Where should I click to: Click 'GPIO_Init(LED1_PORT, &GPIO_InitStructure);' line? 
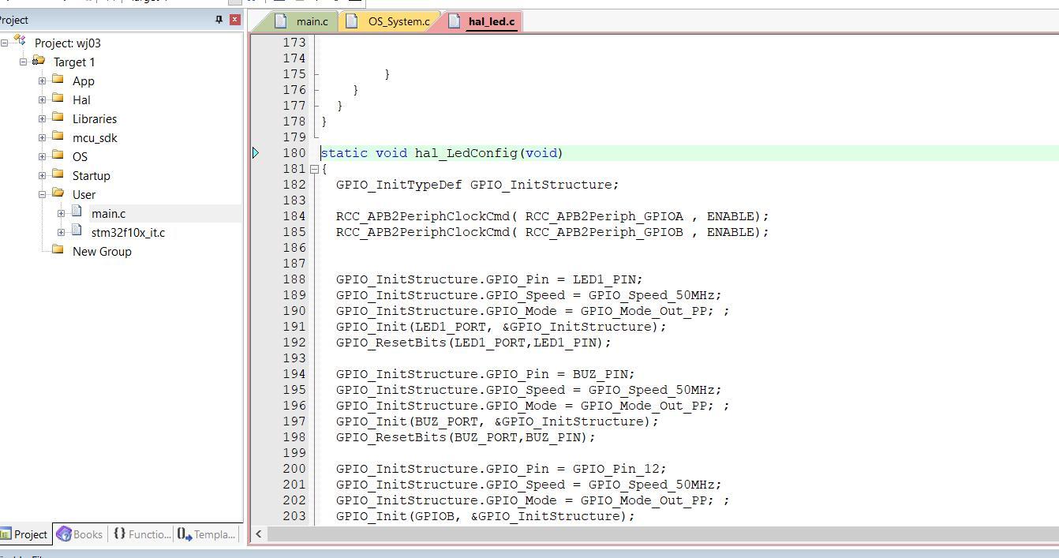[x=501, y=327]
